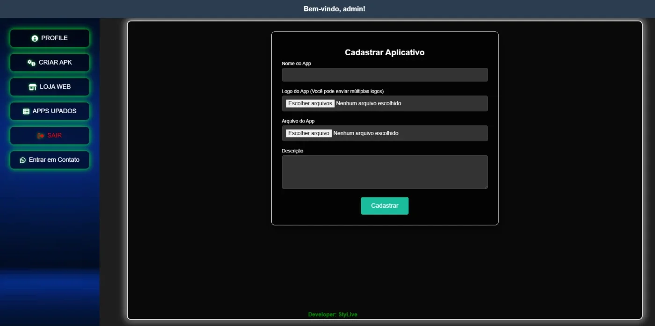This screenshot has height=326, width=655.
Task: Open the PROFILE page
Action: coord(50,38)
